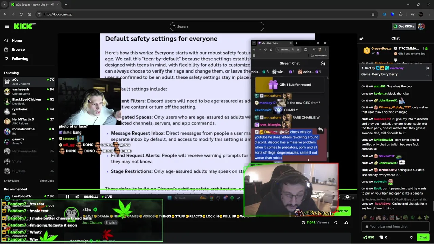The image size is (434, 244).
Task: Click Show Less under Following
Action: coord(46,181)
